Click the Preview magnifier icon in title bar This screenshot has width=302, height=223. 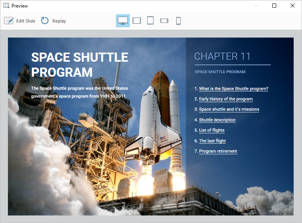(6, 6)
